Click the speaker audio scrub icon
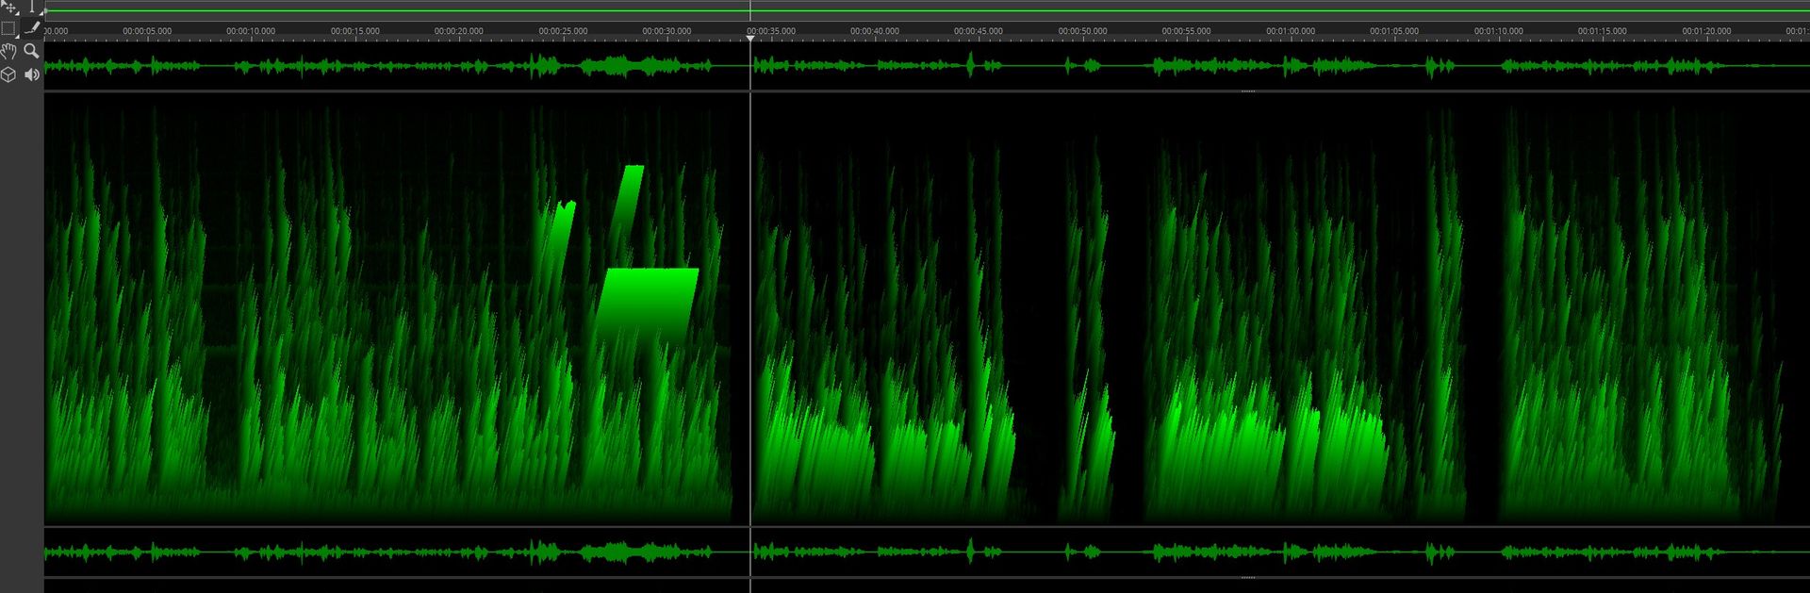The width and height of the screenshot is (1810, 593). [32, 74]
